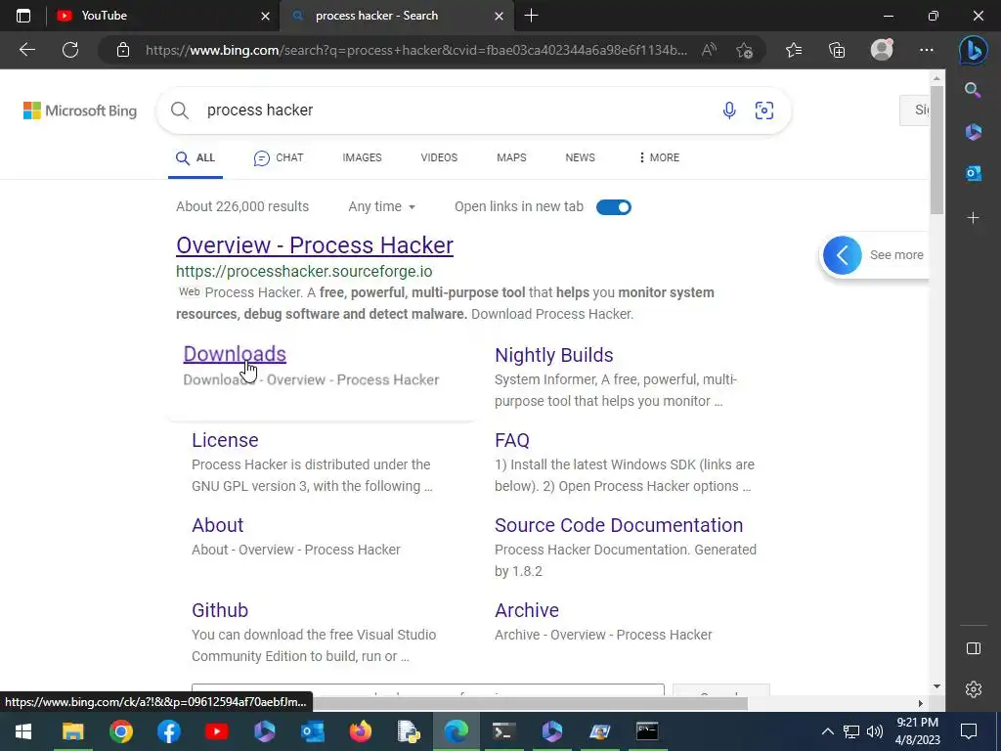This screenshot has width=1001, height=751.
Task: Open the Downloads sitelink
Action: (x=235, y=354)
